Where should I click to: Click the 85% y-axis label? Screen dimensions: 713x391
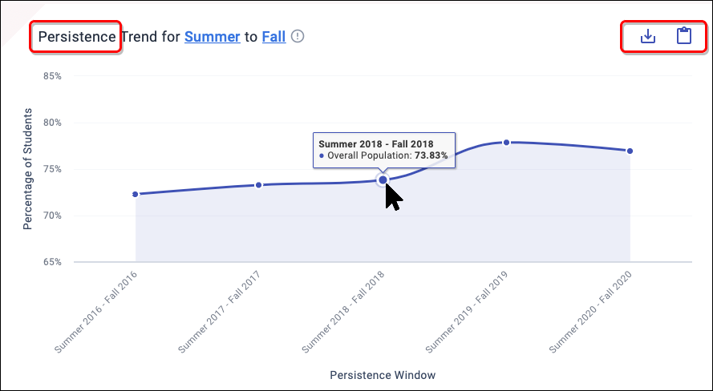pyautogui.click(x=52, y=76)
